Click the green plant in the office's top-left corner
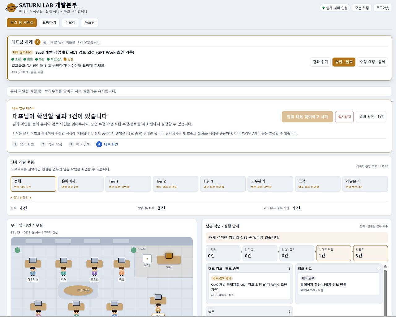 (x=17, y=250)
